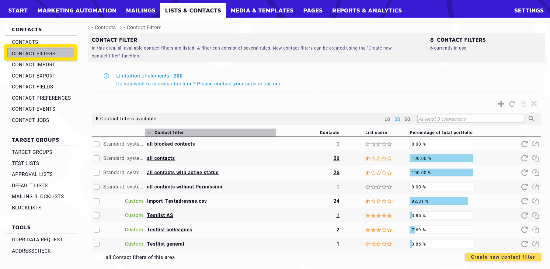Open the Pages tab

click(313, 11)
